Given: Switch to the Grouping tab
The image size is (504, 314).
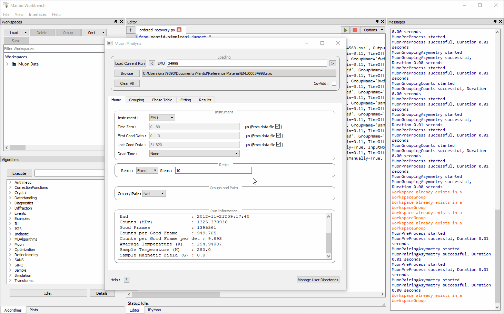Looking at the screenshot, I should pyautogui.click(x=136, y=100).
